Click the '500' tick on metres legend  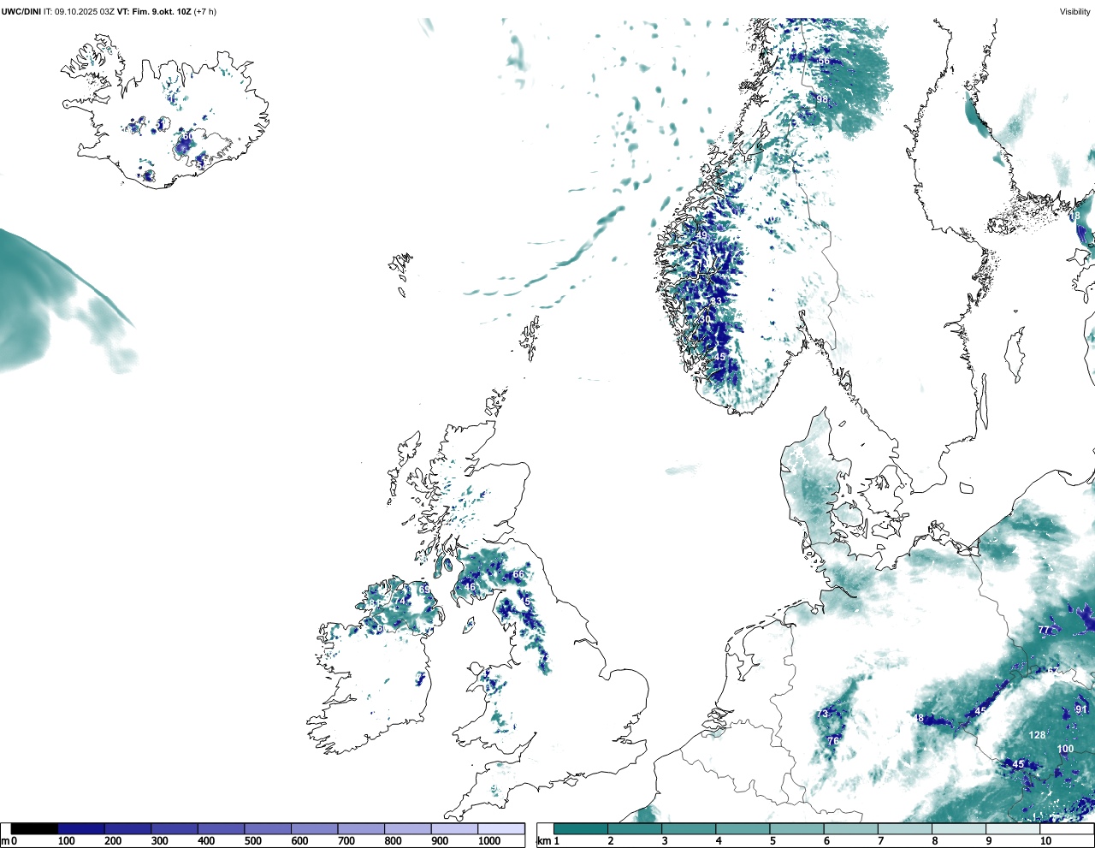pos(253,841)
